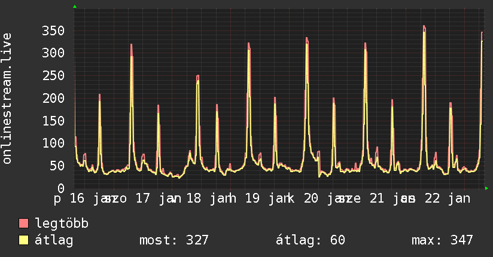Click the 350 y-axis label
This screenshot has width=493, height=257.
[53, 30]
